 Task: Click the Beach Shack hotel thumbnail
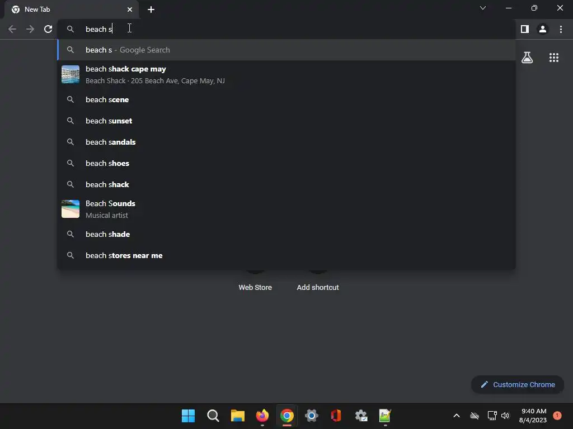pyautogui.click(x=71, y=74)
